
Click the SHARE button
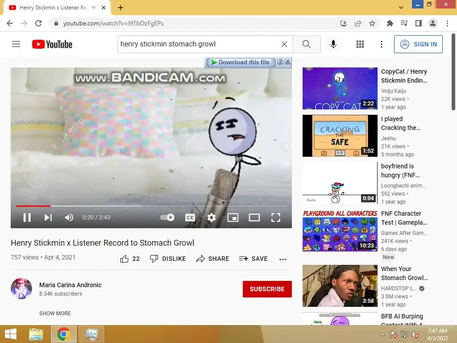(x=212, y=259)
